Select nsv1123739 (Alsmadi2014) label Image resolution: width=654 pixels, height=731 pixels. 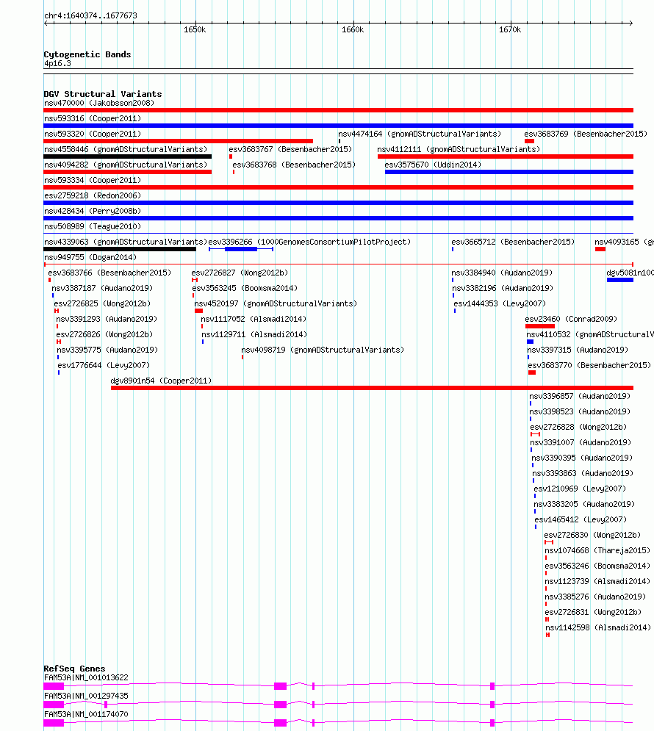point(597,580)
